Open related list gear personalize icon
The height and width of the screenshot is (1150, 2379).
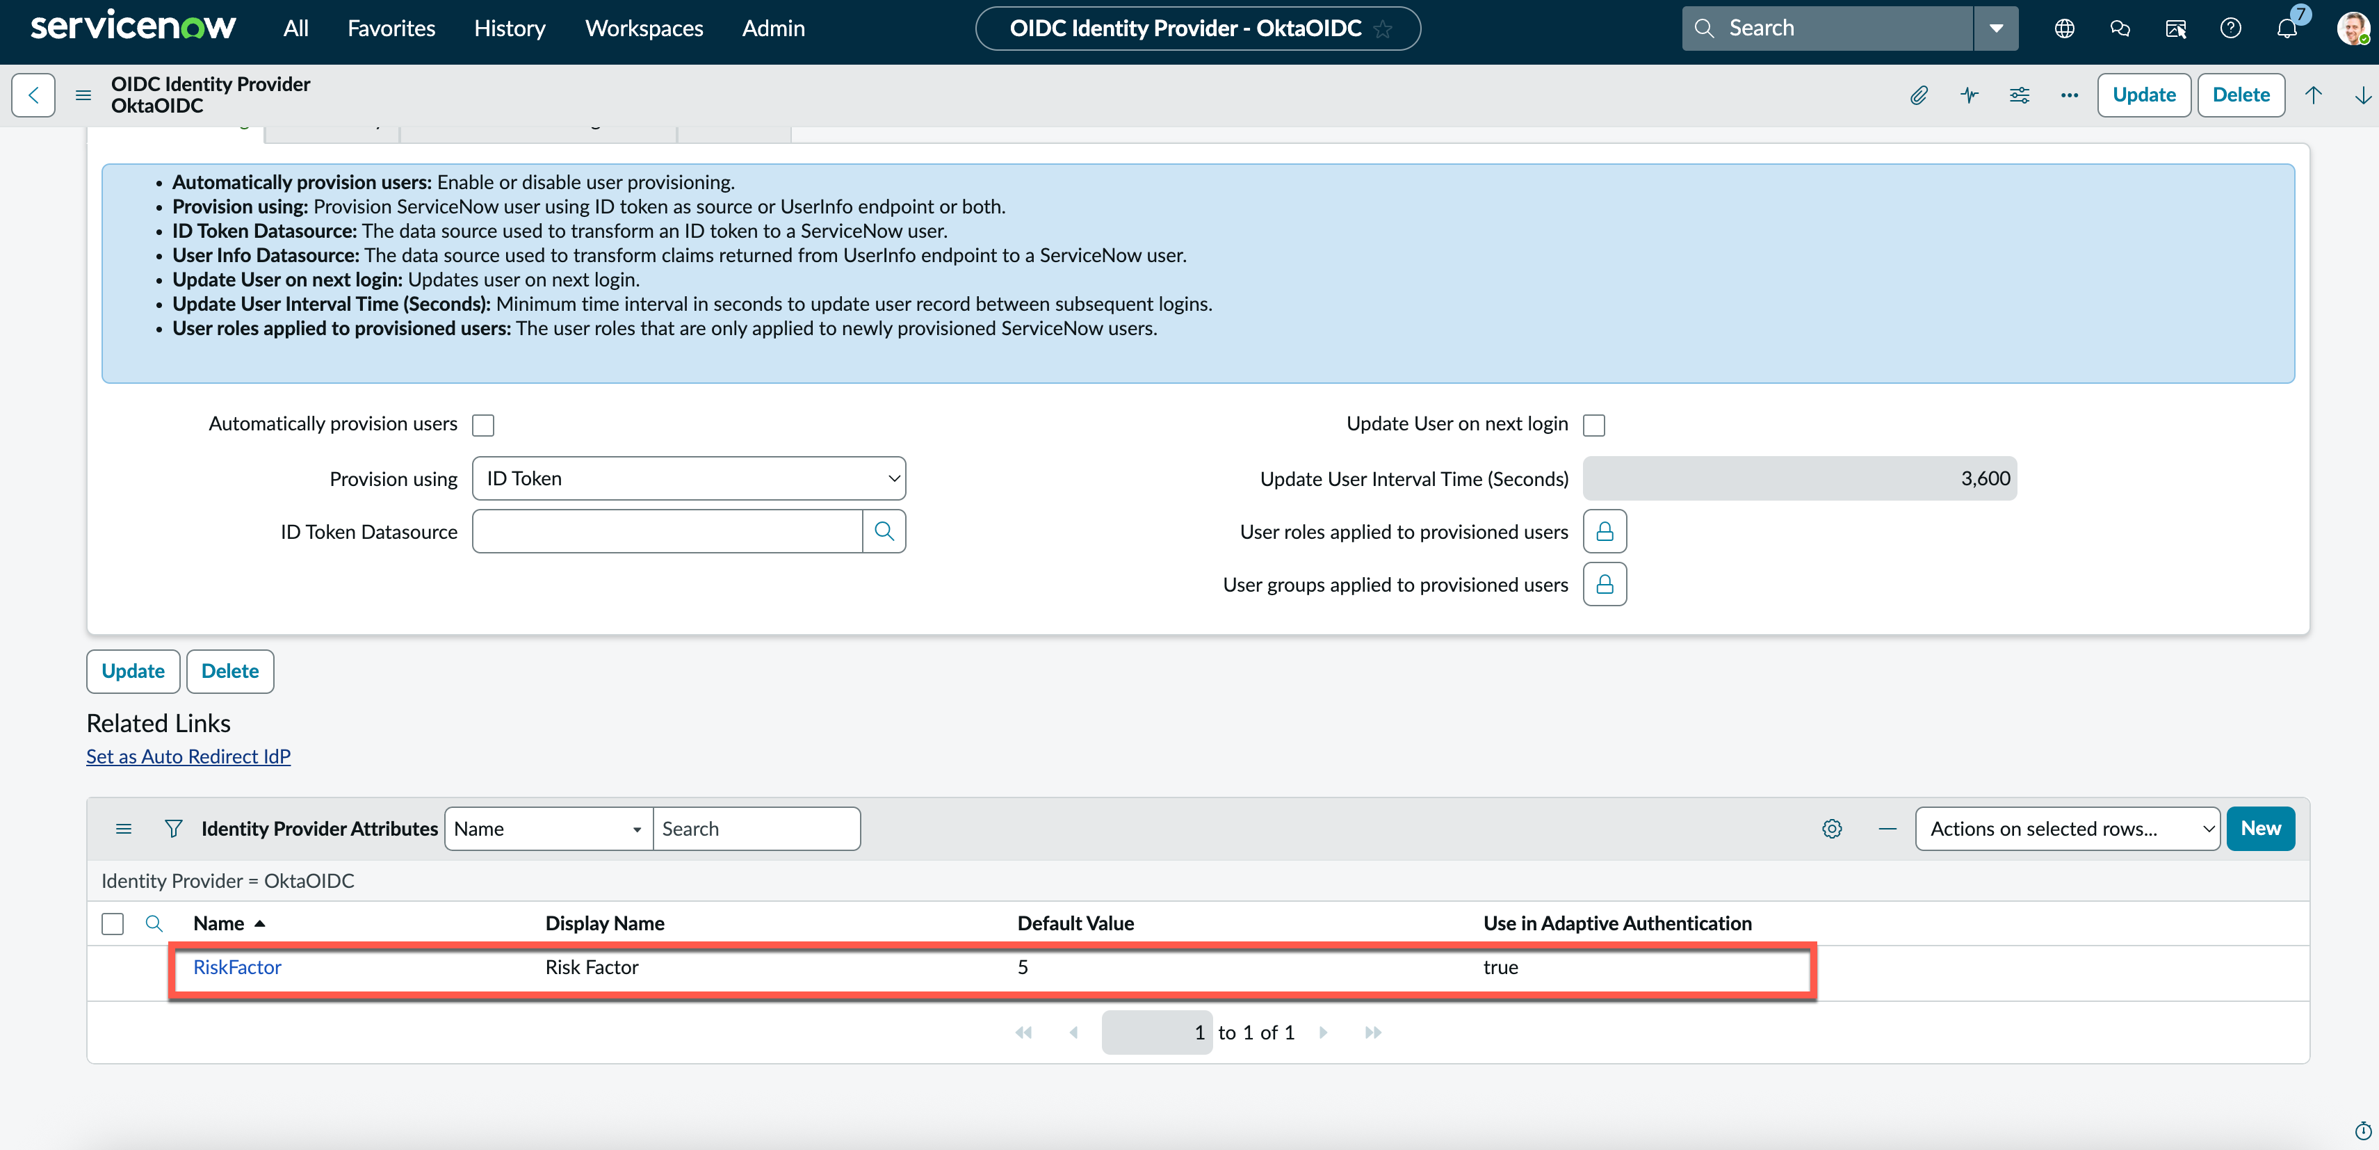(x=1833, y=829)
